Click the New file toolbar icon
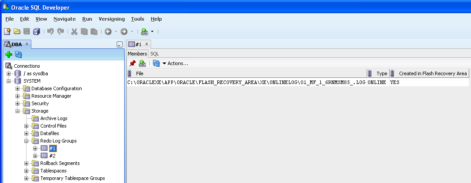Viewport: 471px width, 183px height. pos(7,31)
